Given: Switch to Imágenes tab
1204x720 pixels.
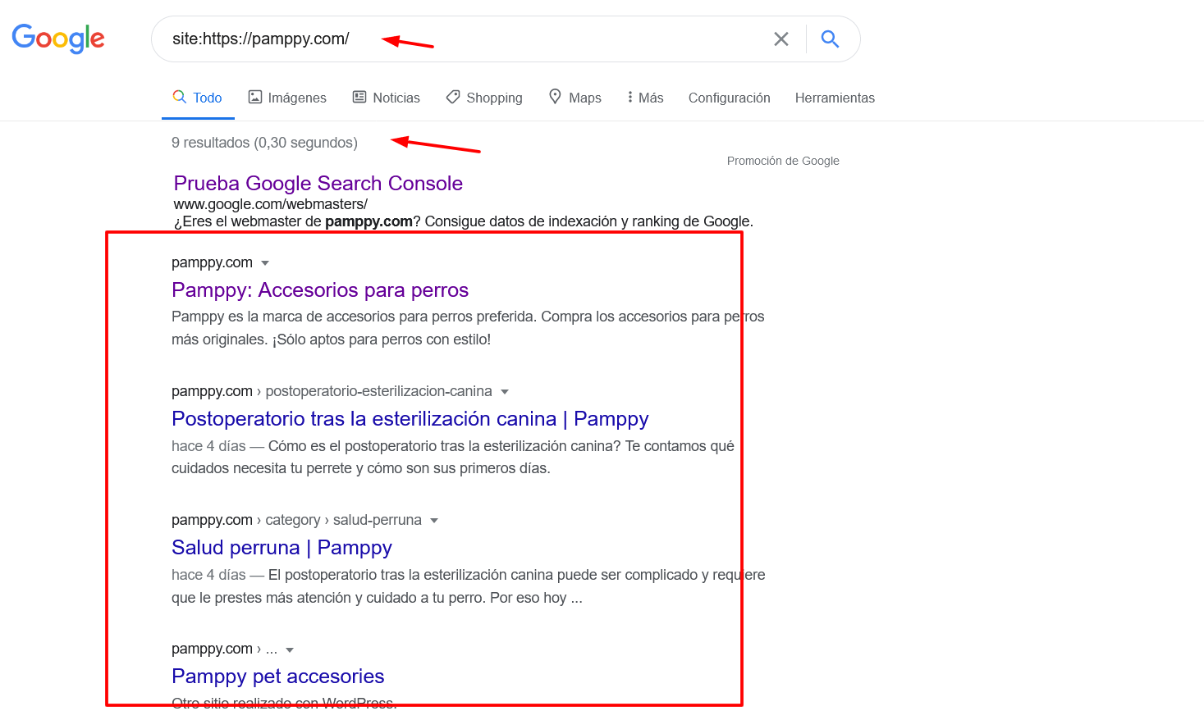Looking at the screenshot, I should (287, 98).
